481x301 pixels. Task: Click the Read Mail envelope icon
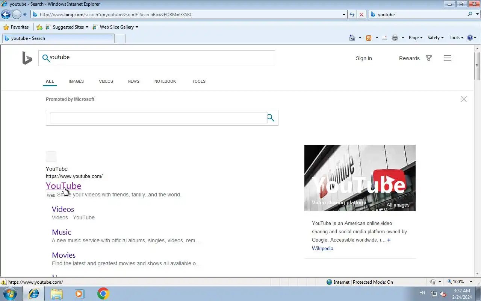click(x=384, y=38)
